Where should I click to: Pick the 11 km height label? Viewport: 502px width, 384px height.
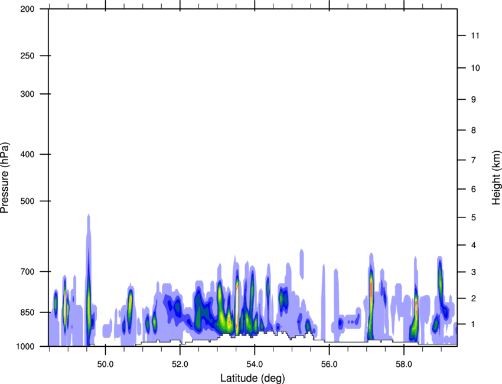[x=475, y=35]
